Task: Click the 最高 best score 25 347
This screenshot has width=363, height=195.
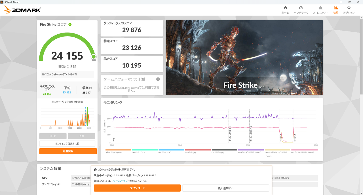Action: point(86,92)
